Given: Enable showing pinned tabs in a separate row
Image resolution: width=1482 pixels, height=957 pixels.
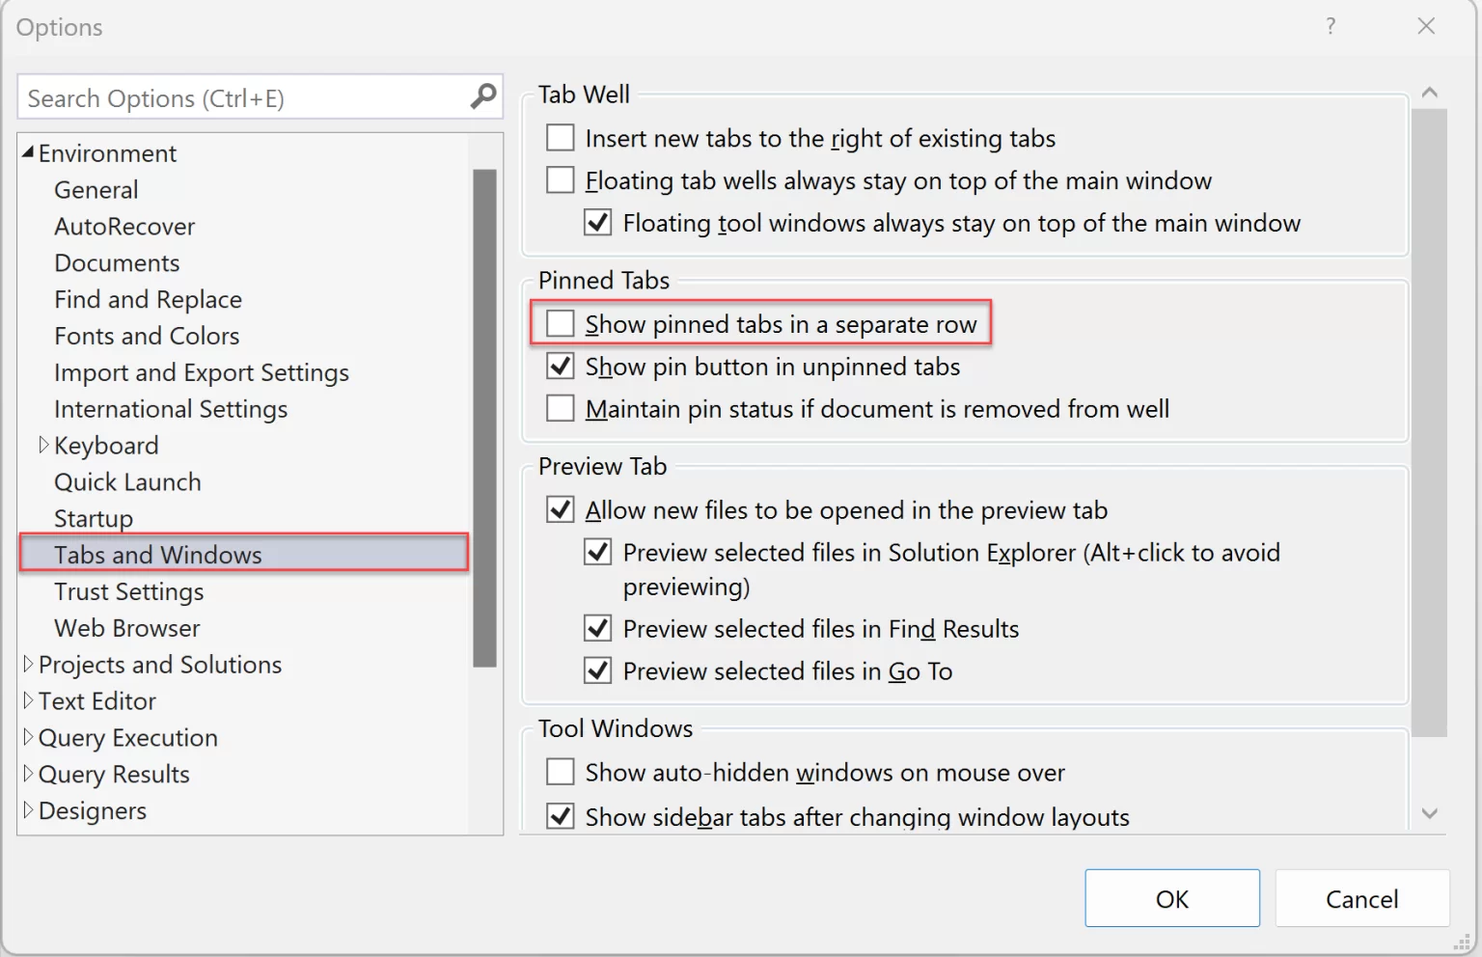Looking at the screenshot, I should [560, 323].
